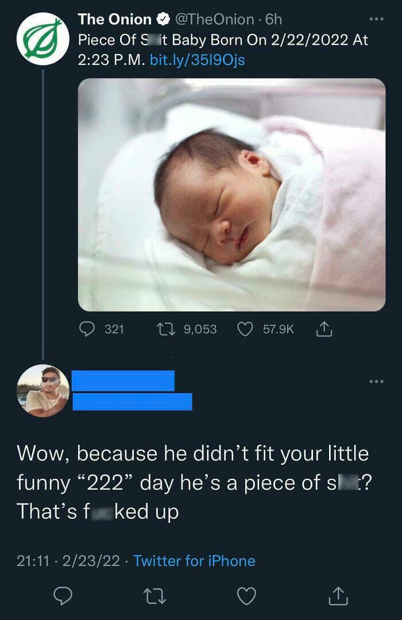Retweet the reply using the bottom retweet icon

click(154, 597)
